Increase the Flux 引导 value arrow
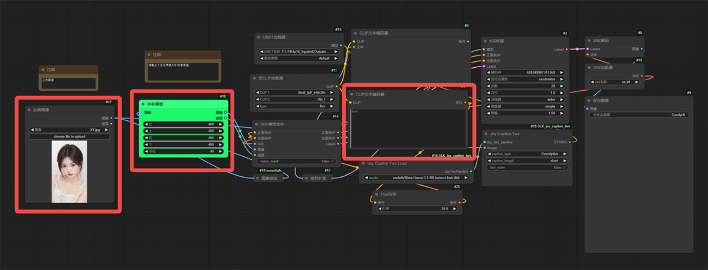The height and width of the screenshot is (270, 708). click(455, 208)
